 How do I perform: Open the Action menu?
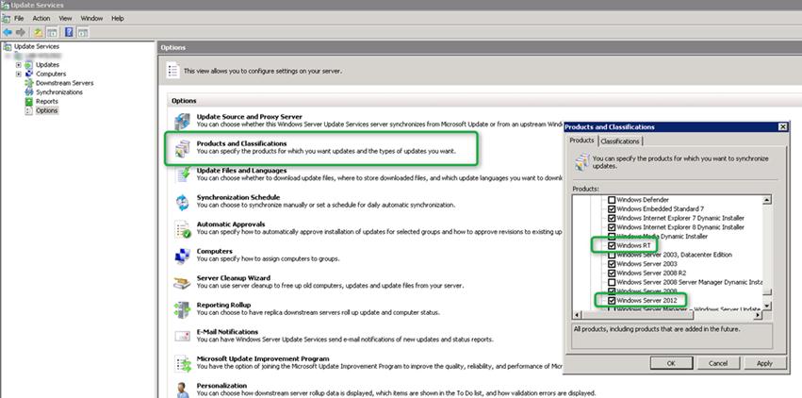[41, 18]
